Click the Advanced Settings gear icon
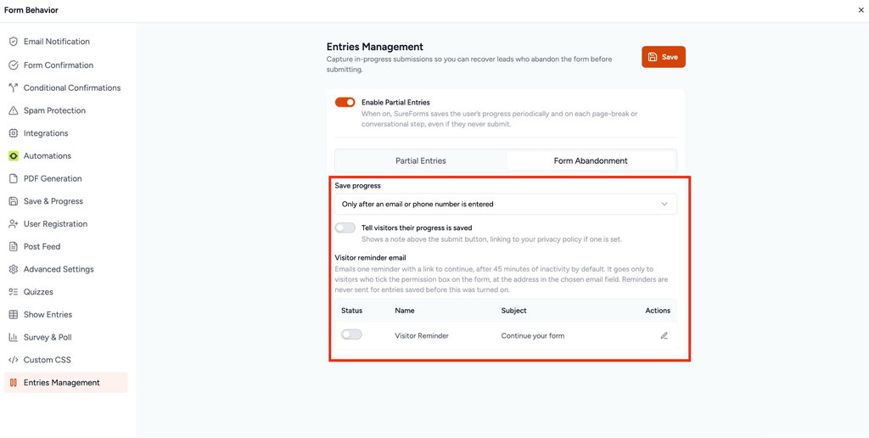Viewport: 869px width, 438px height. [x=14, y=269]
